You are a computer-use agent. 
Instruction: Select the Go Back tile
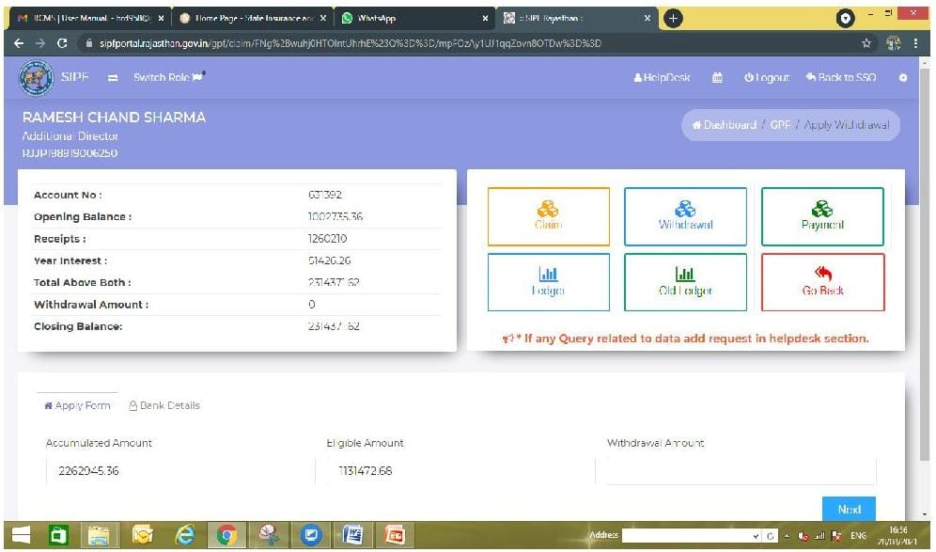tap(822, 282)
